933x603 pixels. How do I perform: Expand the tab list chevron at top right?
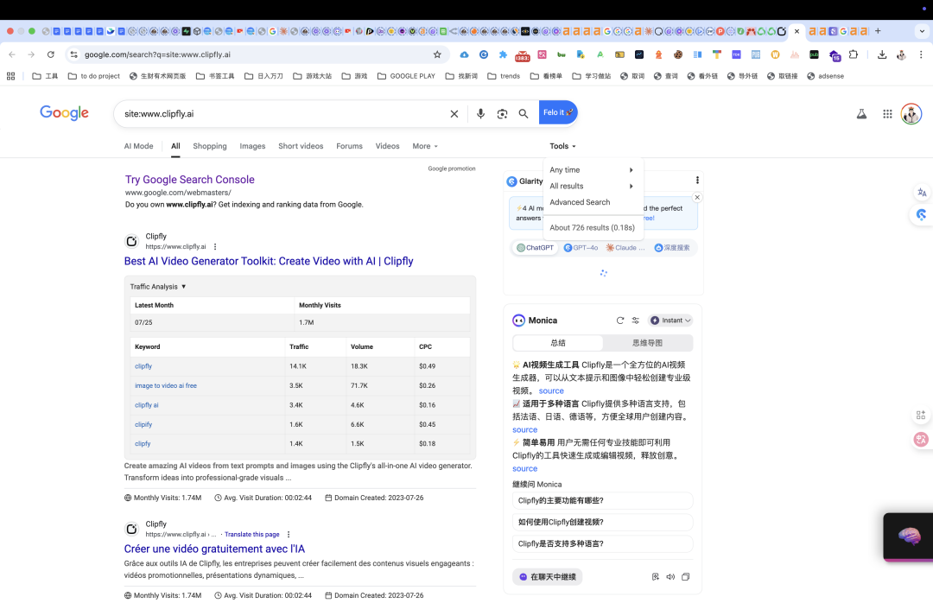[922, 31]
